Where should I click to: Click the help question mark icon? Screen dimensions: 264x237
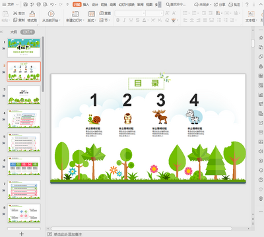click(247, 5)
